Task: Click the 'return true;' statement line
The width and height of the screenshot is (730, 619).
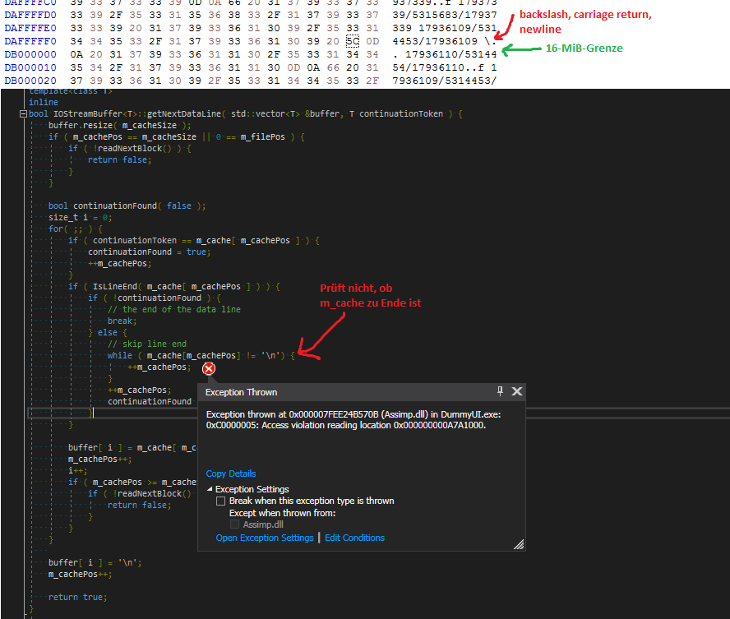Action: tap(77, 597)
